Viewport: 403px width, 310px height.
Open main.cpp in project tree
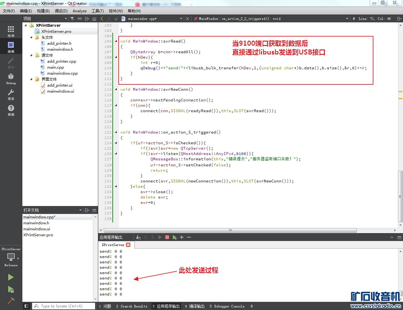55,67
